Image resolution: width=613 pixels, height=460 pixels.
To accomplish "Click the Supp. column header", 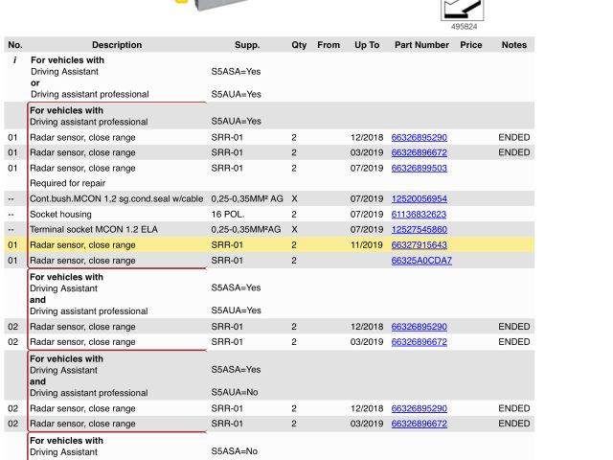I will (247, 45).
